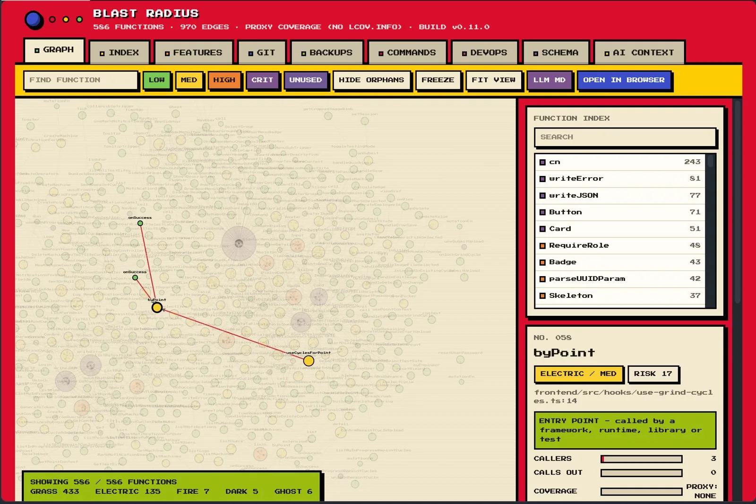Toggle the LOW risk filter
The height and width of the screenshot is (504, 756).
(x=156, y=80)
